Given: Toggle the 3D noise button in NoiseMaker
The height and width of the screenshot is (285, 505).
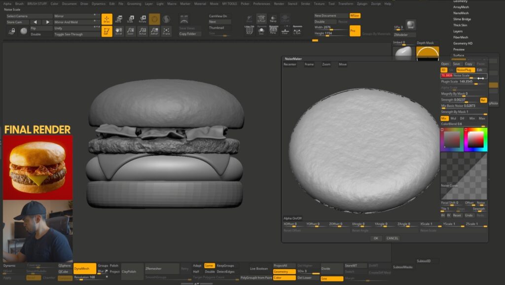Looking at the screenshot, I should click(443, 70).
